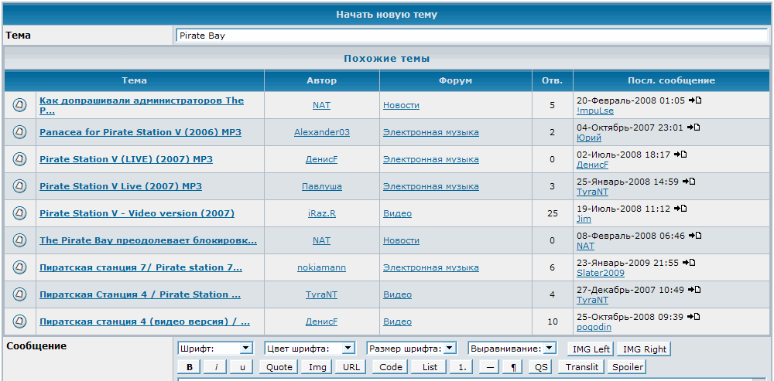Open last poster Jim profile
The height and width of the screenshot is (381, 774).
click(584, 219)
